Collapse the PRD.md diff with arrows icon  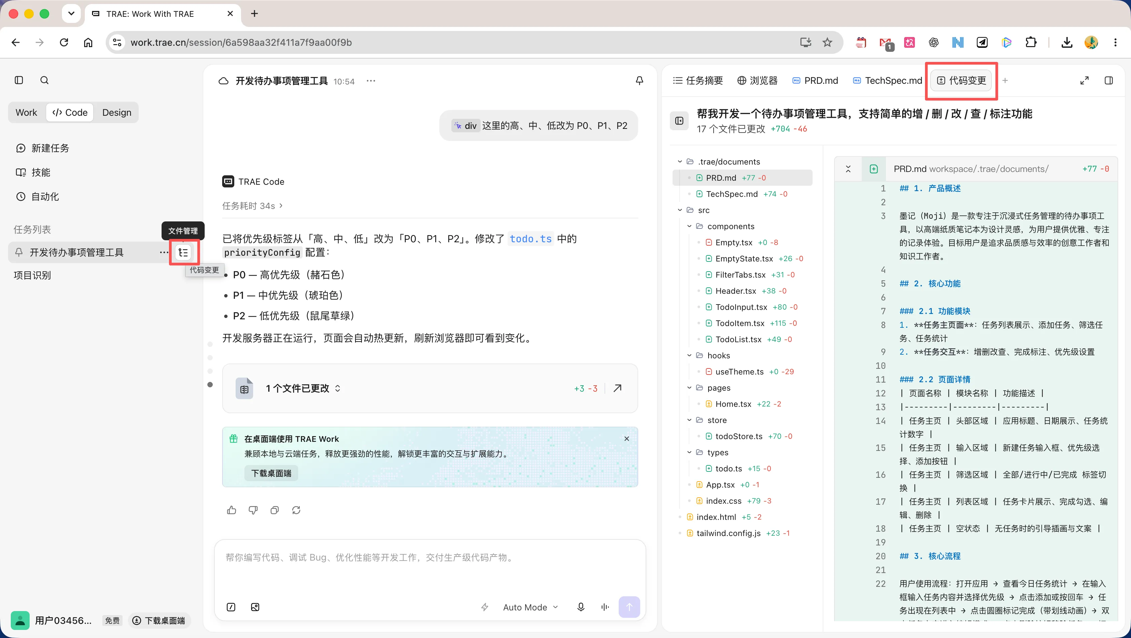click(x=848, y=169)
